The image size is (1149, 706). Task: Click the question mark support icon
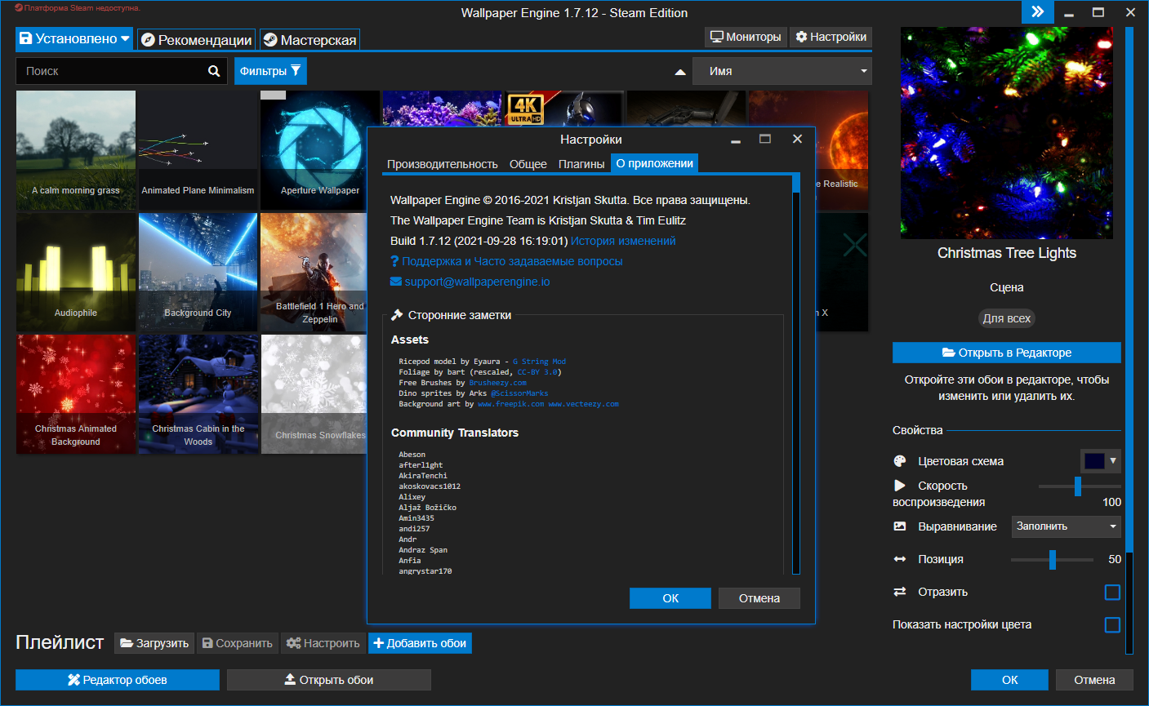tap(394, 261)
